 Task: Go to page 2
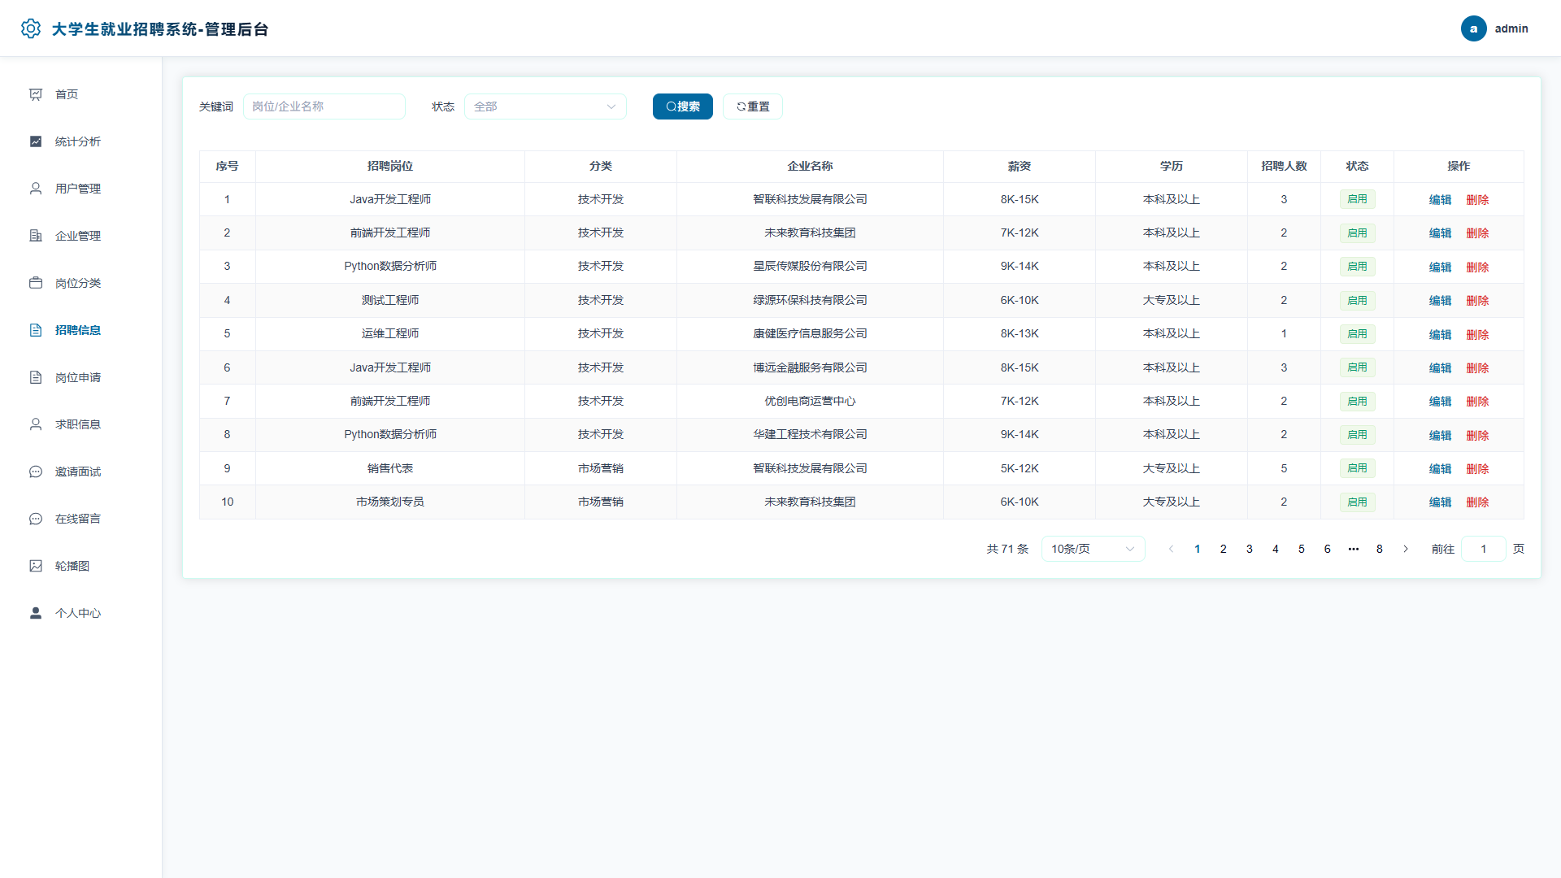click(x=1224, y=549)
